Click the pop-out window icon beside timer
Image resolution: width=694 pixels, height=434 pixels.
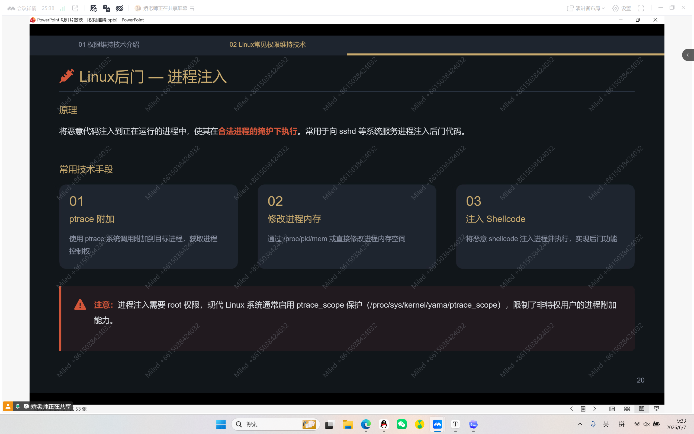click(x=75, y=8)
